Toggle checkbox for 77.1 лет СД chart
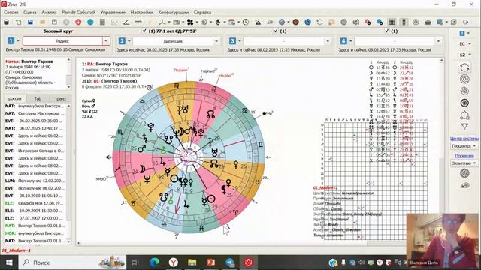 point(144,31)
